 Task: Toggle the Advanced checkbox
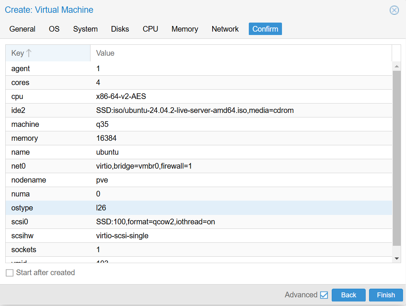click(324, 295)
